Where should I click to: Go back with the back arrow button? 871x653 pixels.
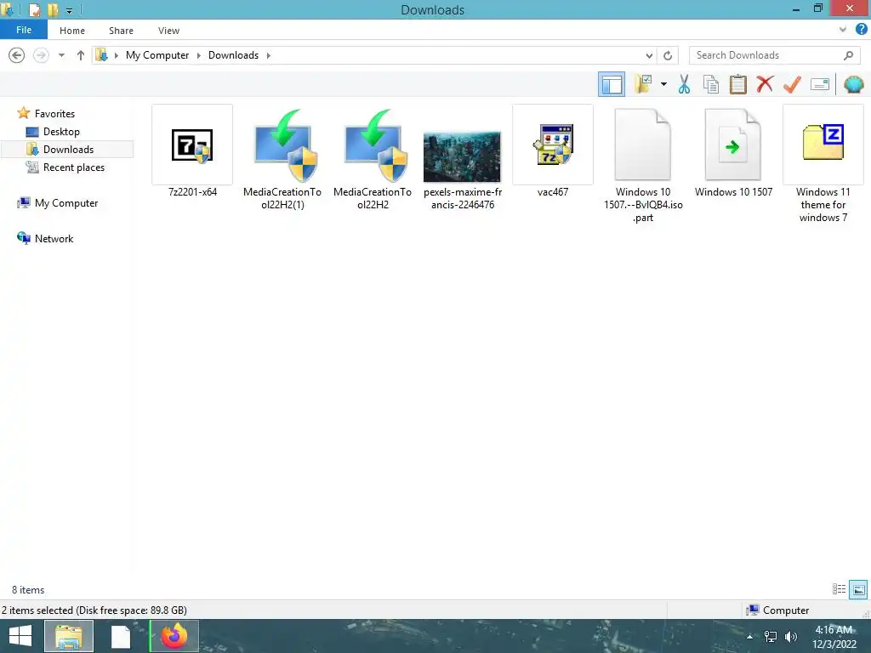click(x=17, y=55)
